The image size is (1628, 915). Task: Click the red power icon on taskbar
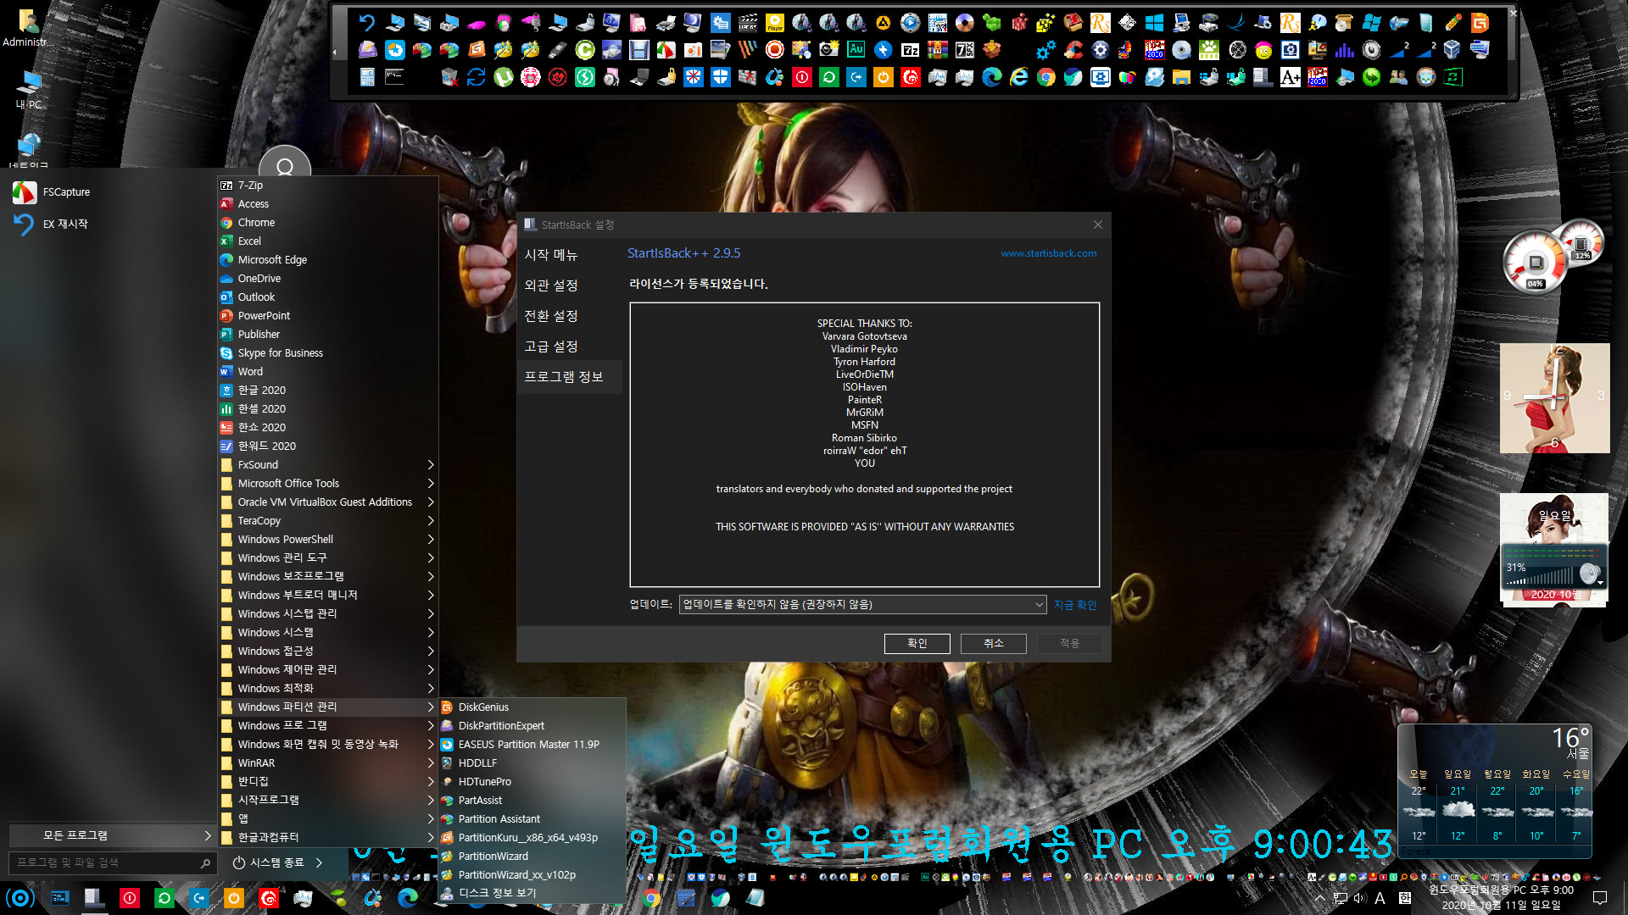129,897
